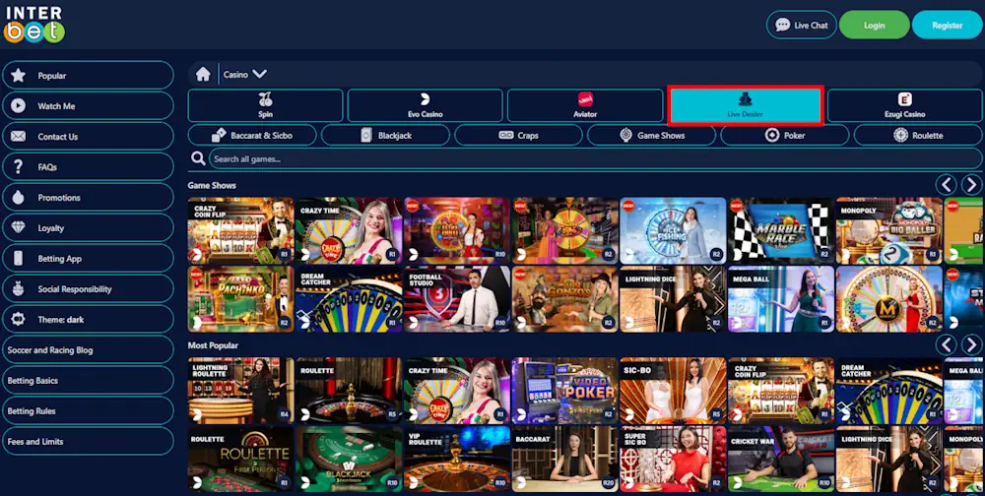985x496 pixels.
Task: Switch to the Evo Casino tab
Action: (x=426, y=105)
